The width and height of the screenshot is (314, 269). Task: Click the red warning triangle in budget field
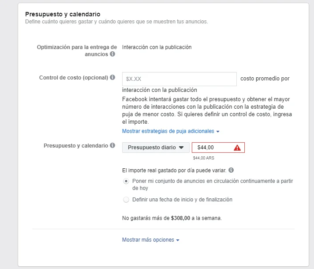click(x=237, y=148)
